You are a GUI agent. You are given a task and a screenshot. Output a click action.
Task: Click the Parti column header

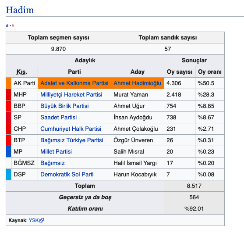point(74,72)
